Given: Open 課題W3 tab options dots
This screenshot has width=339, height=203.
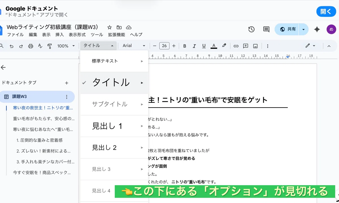Looking at the screenshot, I should [67, 97].
